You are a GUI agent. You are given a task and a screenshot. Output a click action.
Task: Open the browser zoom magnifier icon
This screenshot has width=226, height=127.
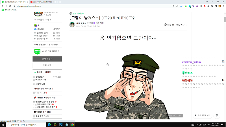tap(173, 6)
